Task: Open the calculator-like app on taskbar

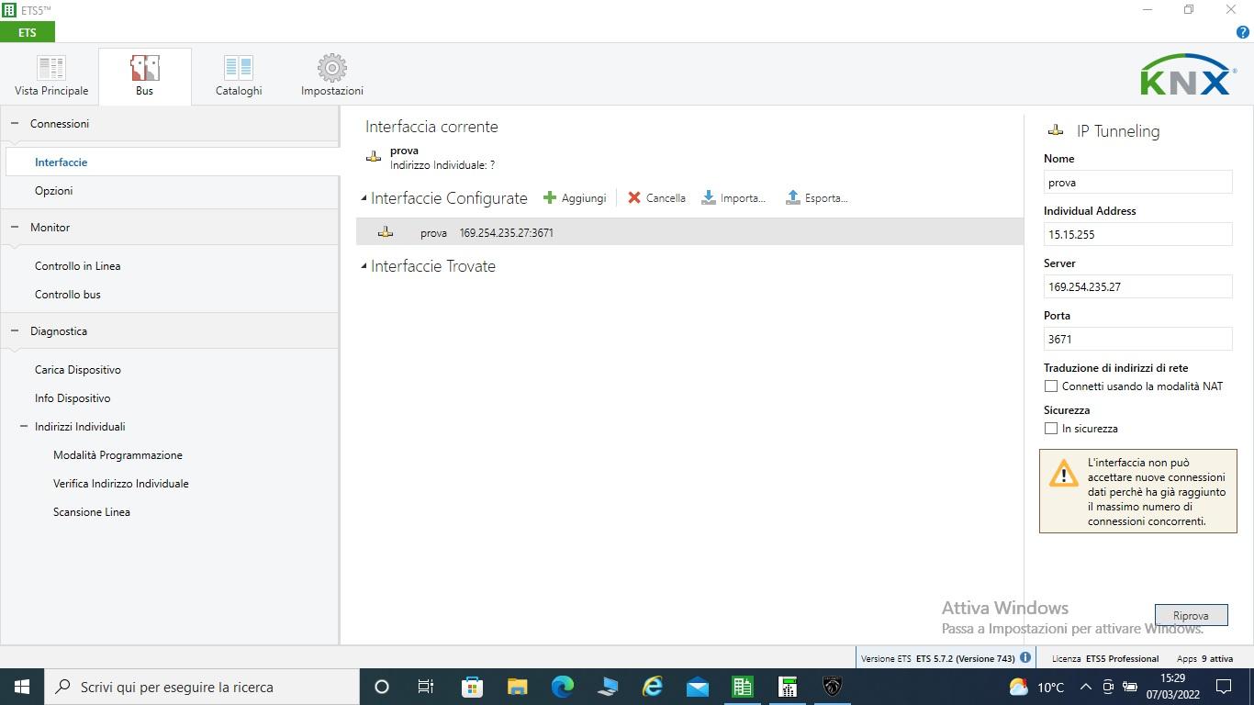Action: pos(787,687)
